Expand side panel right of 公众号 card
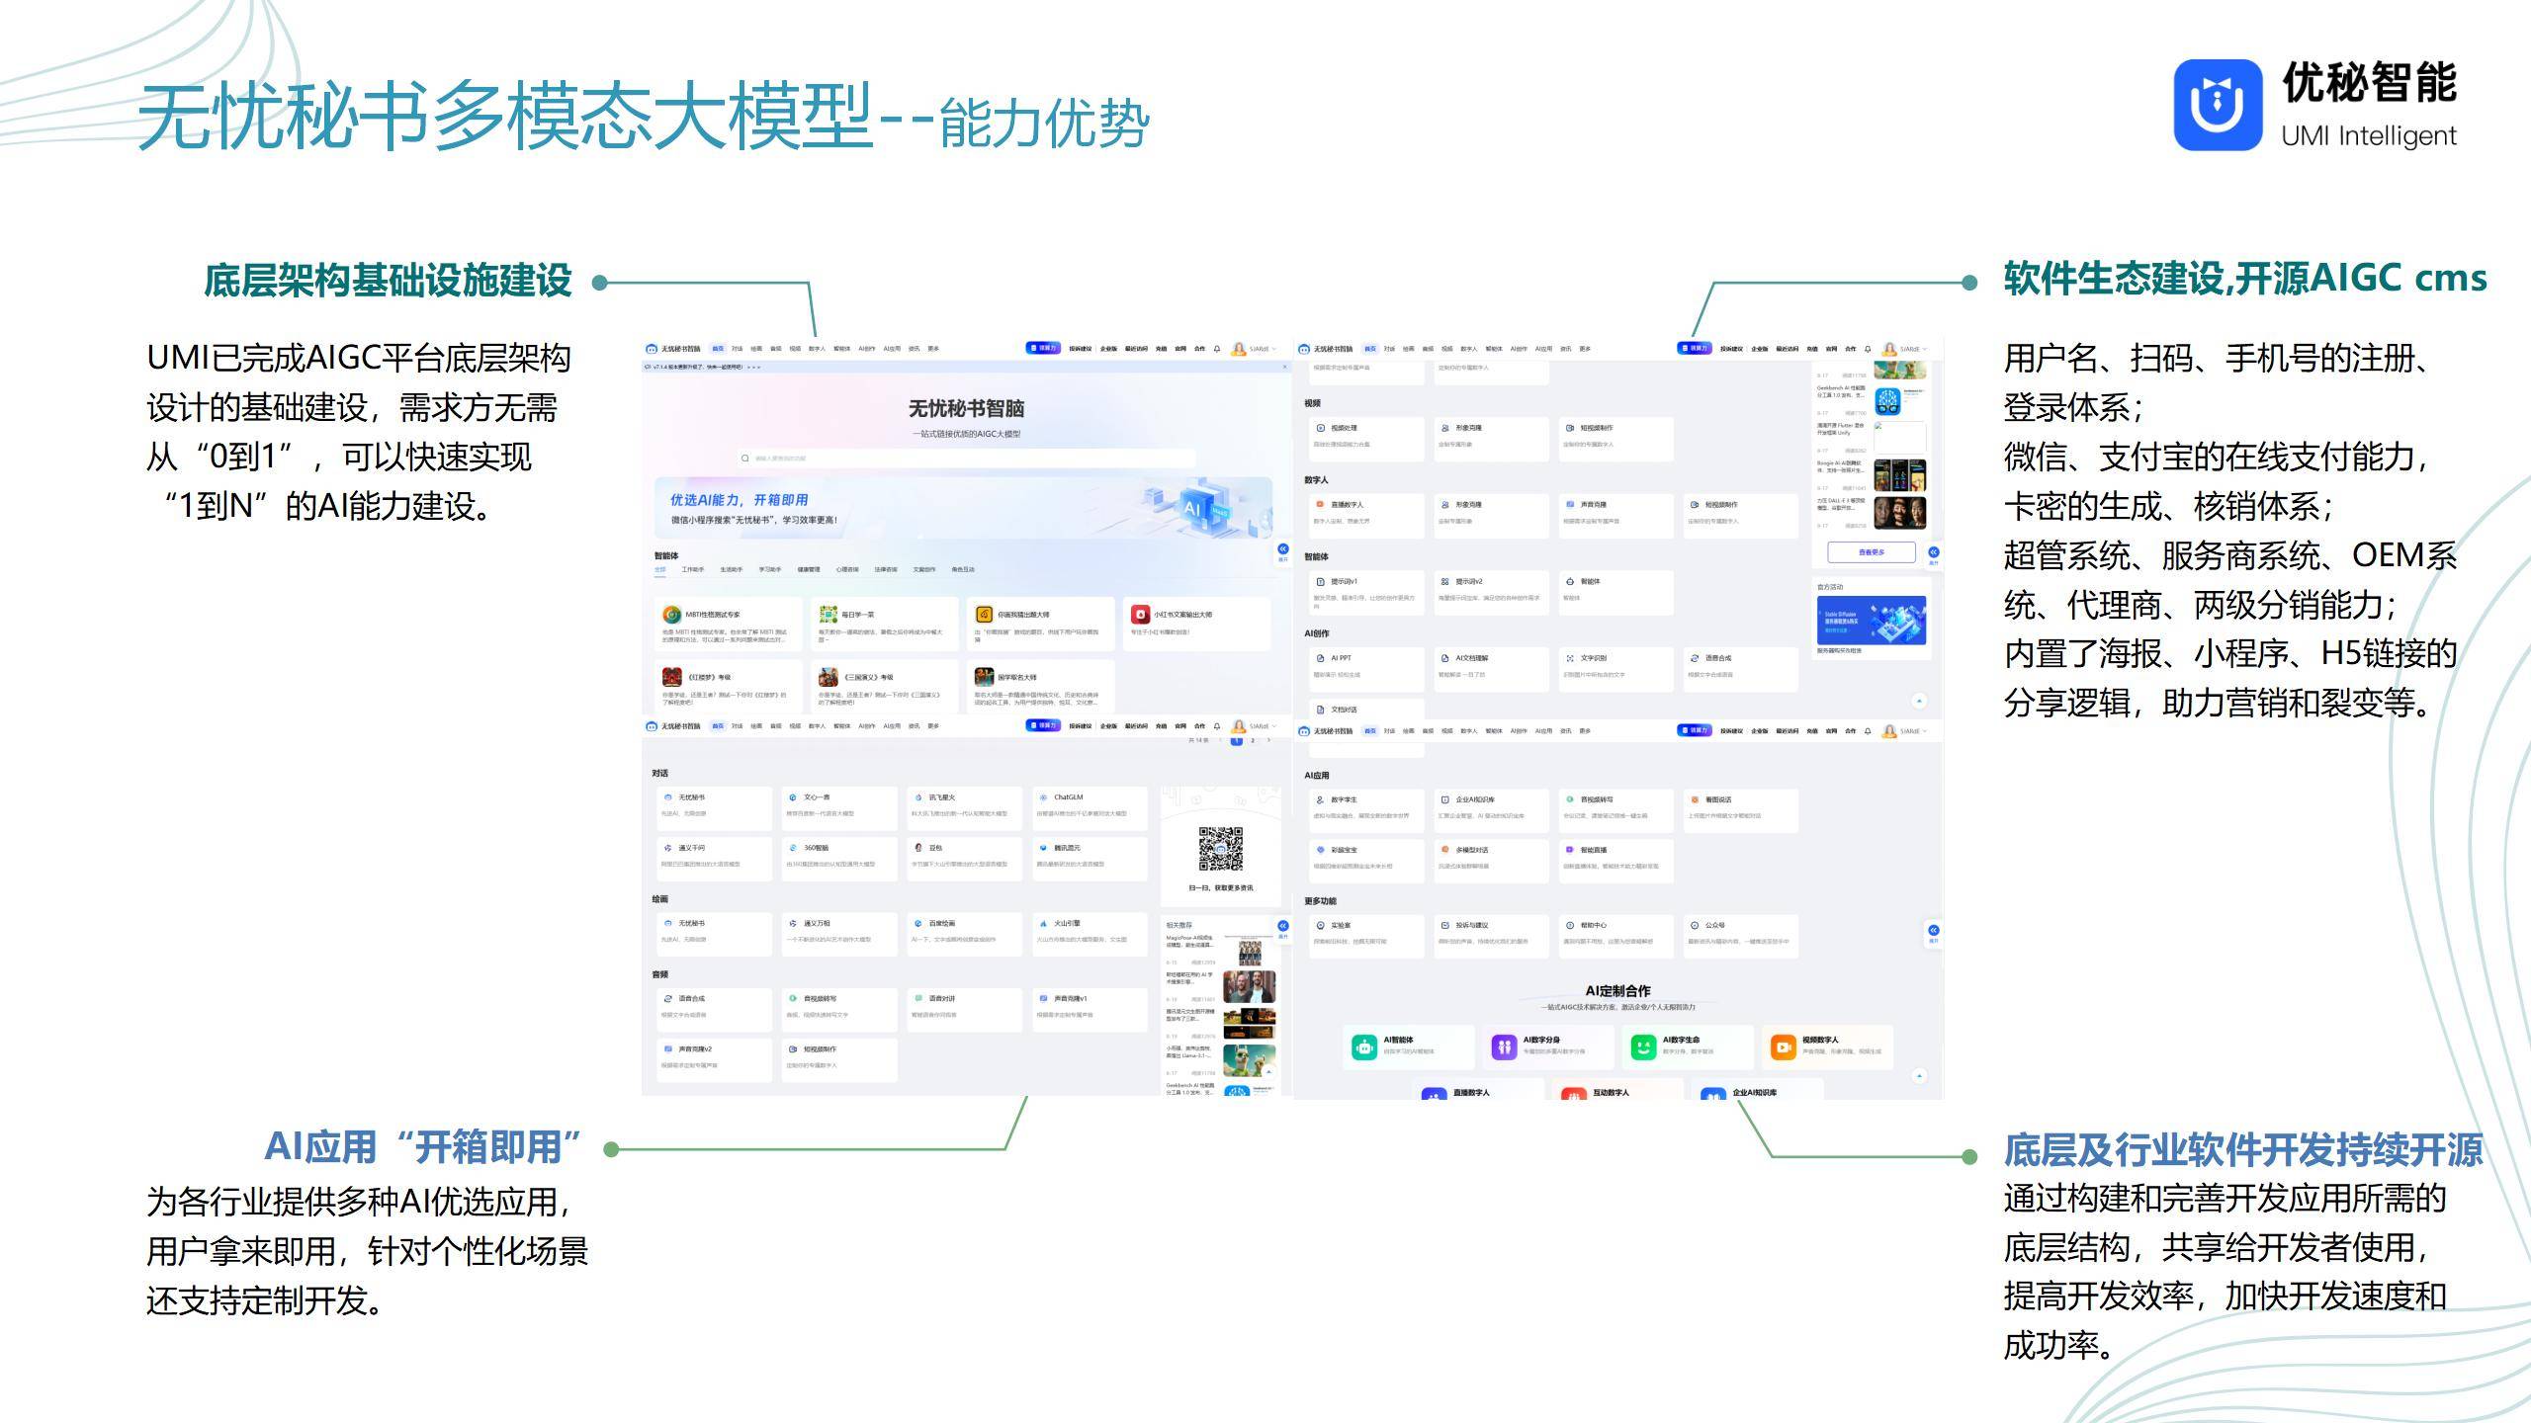 pyautogui.click(x=1933, y=931)
